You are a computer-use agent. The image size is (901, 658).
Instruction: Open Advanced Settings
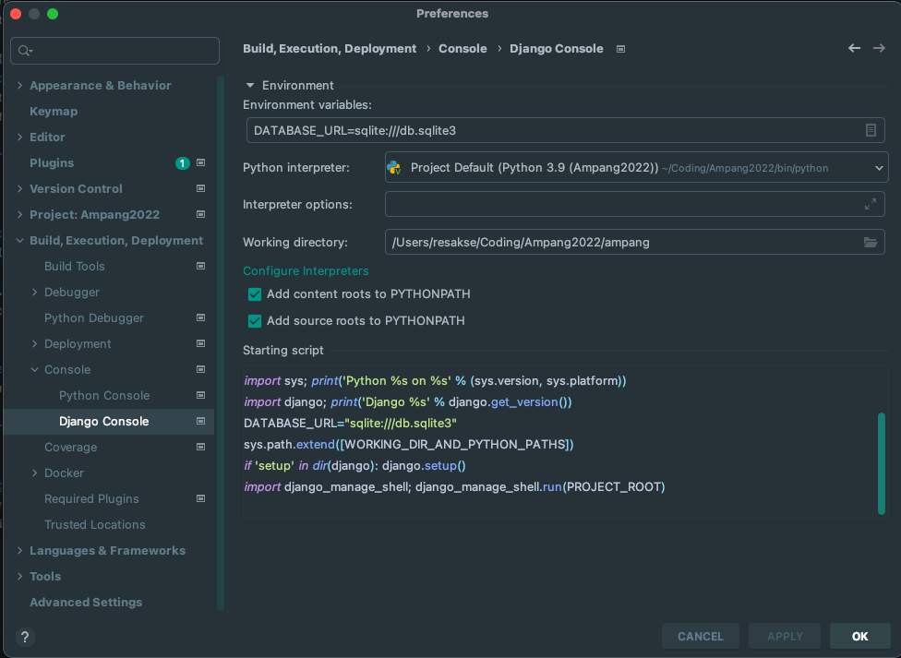(86, 603)
